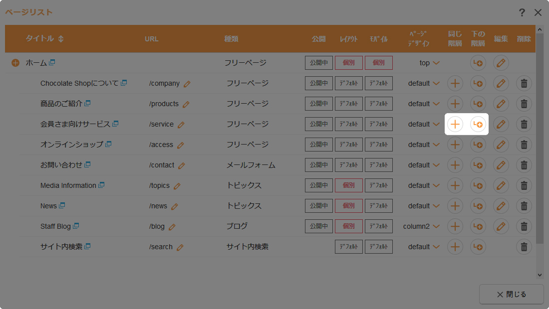Open the サイト内検索 page title
The image size is (549, 309).
(61, 247)
